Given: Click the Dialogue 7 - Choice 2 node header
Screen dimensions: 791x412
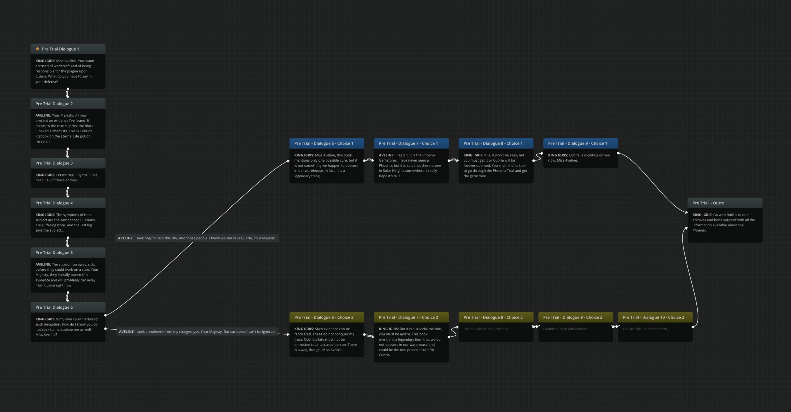Looking at the screenshot, I should click(411, 317).
